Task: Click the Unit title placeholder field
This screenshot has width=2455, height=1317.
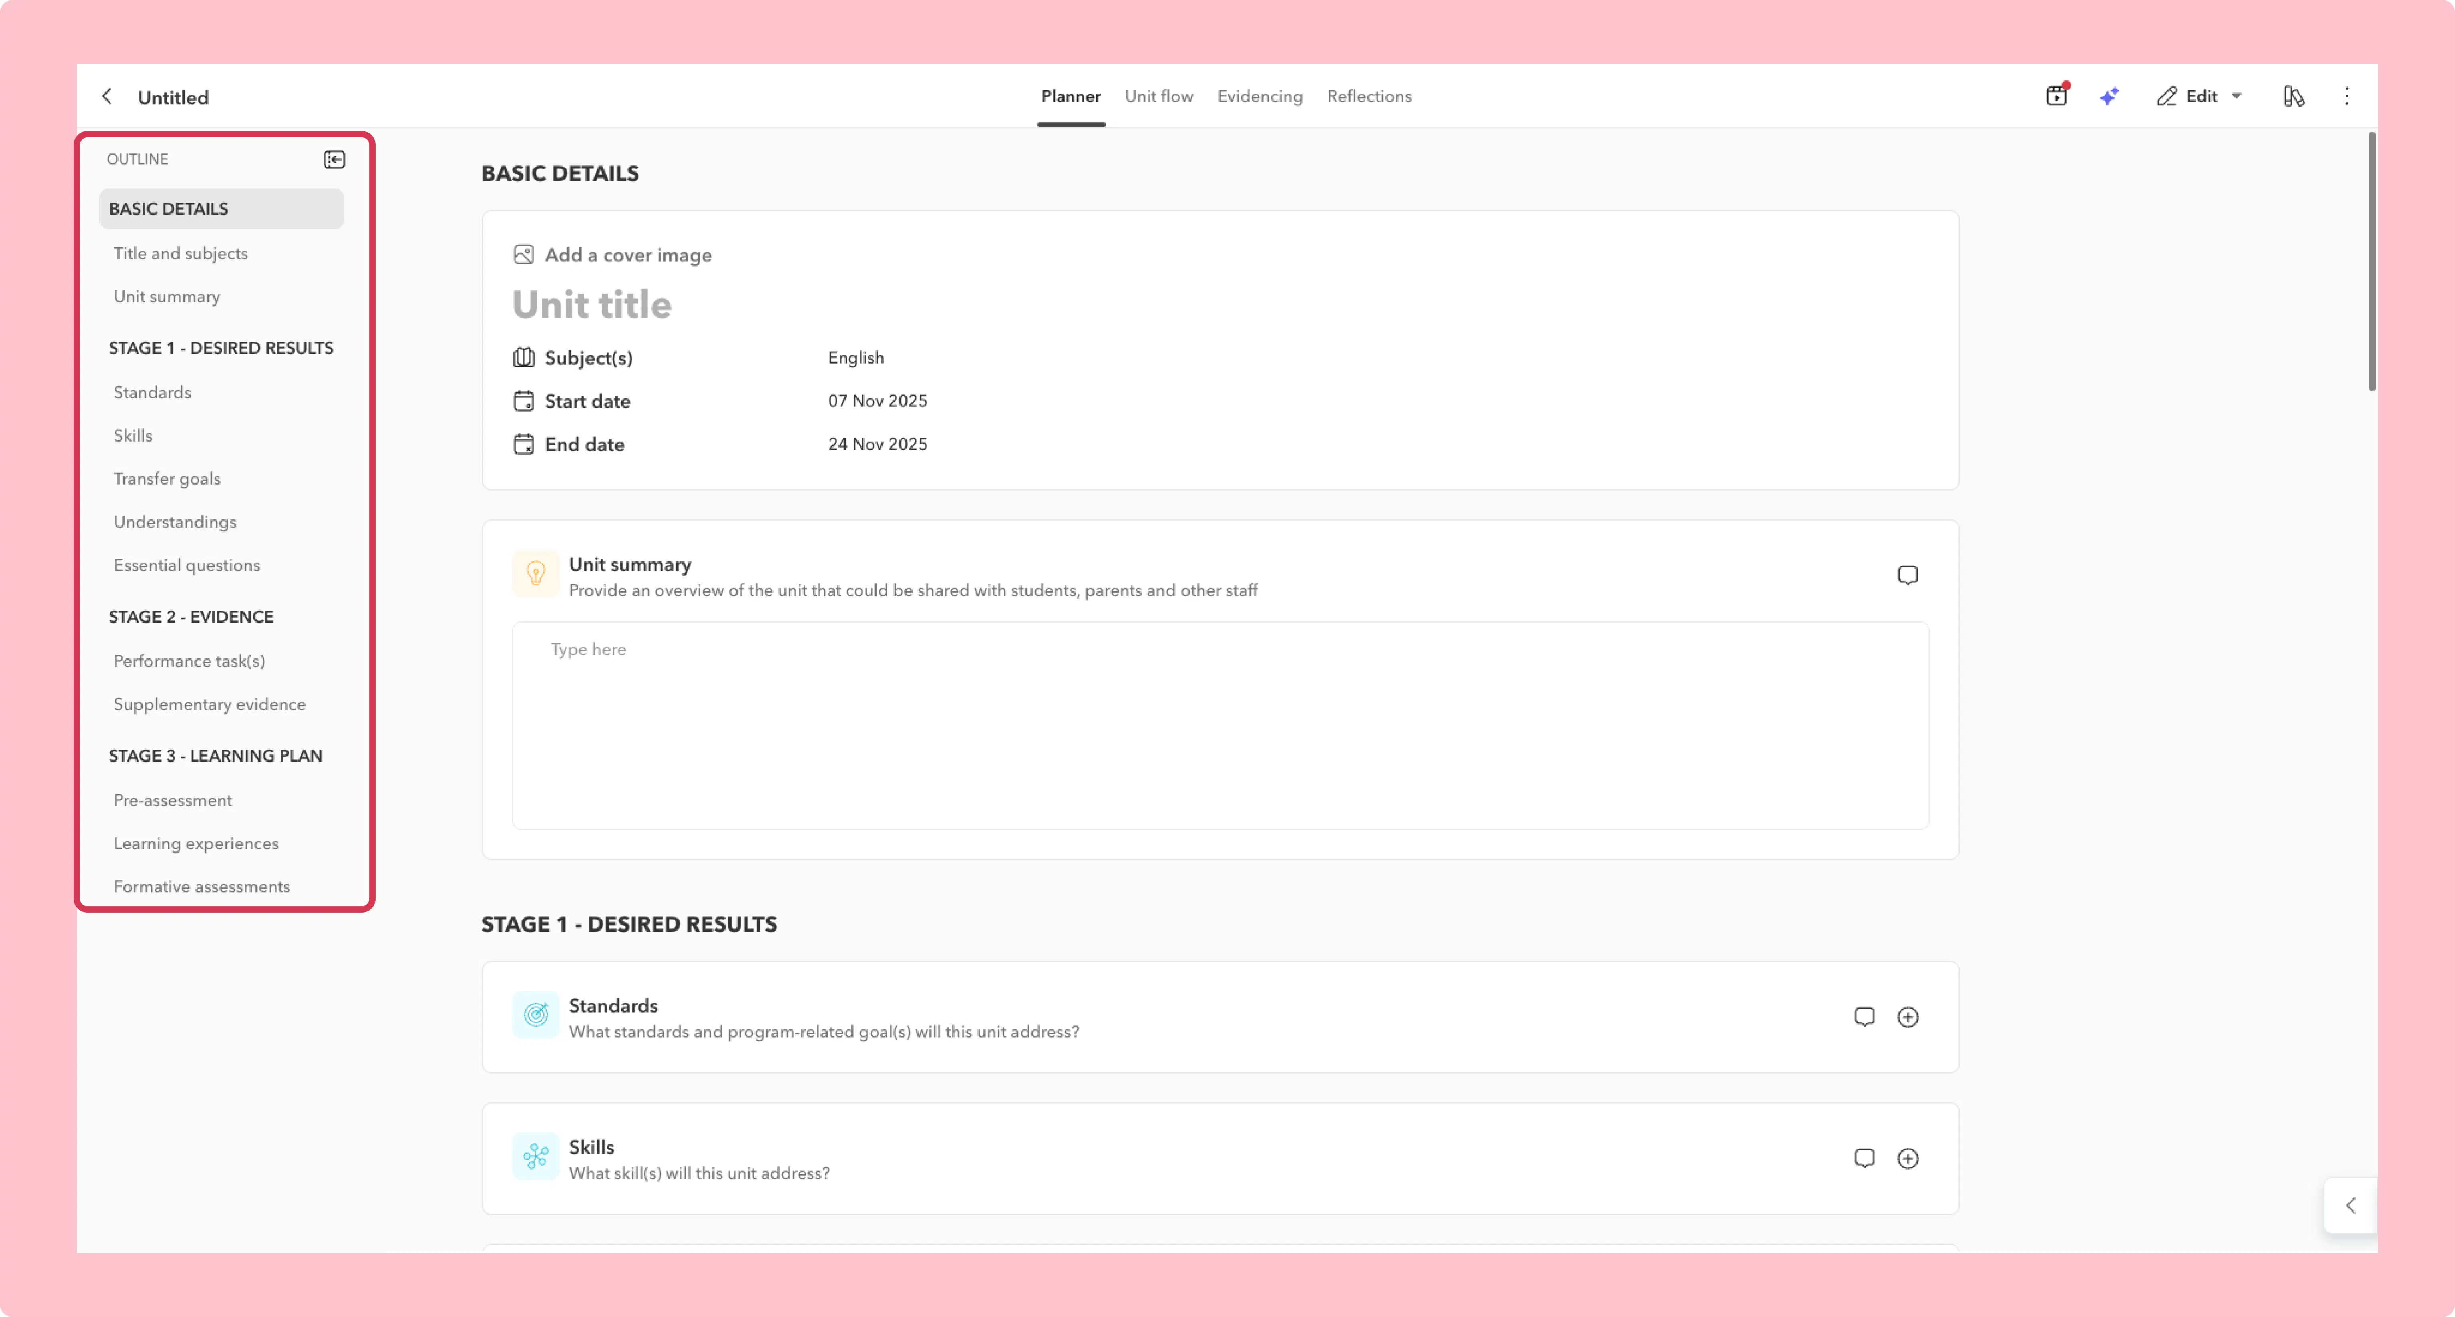Action: pyautogui.click(x=592, y=305)
